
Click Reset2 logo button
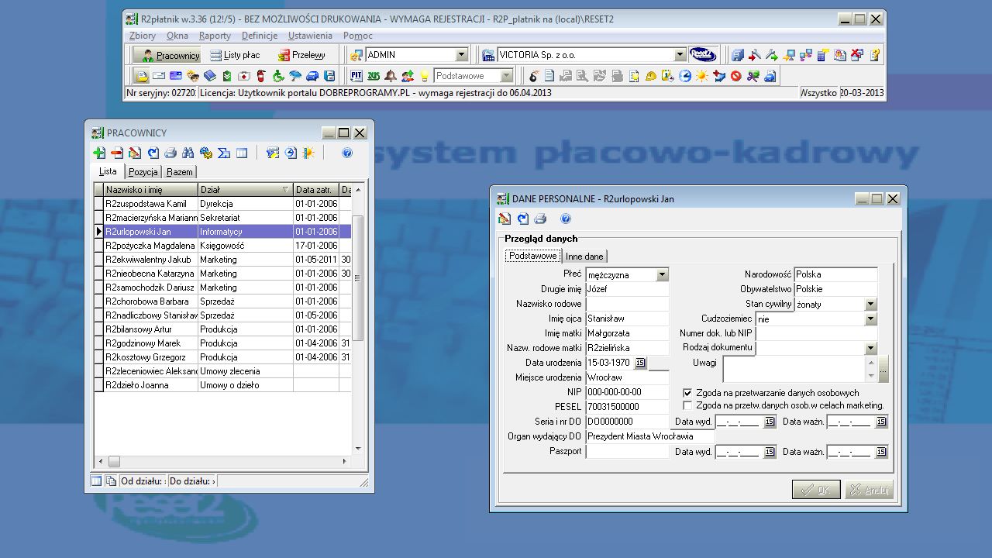703,55
